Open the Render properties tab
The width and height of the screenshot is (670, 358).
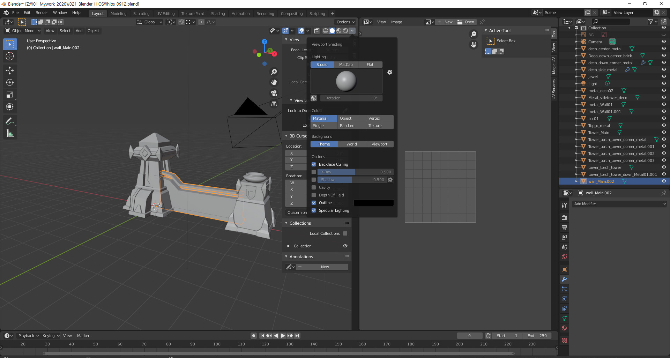[564, 218]
